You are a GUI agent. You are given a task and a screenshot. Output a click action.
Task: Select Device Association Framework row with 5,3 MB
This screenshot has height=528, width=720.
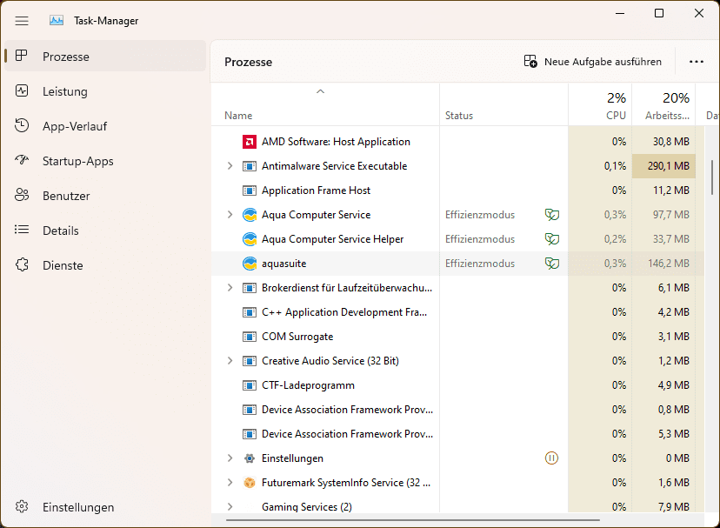coord(457,434)
